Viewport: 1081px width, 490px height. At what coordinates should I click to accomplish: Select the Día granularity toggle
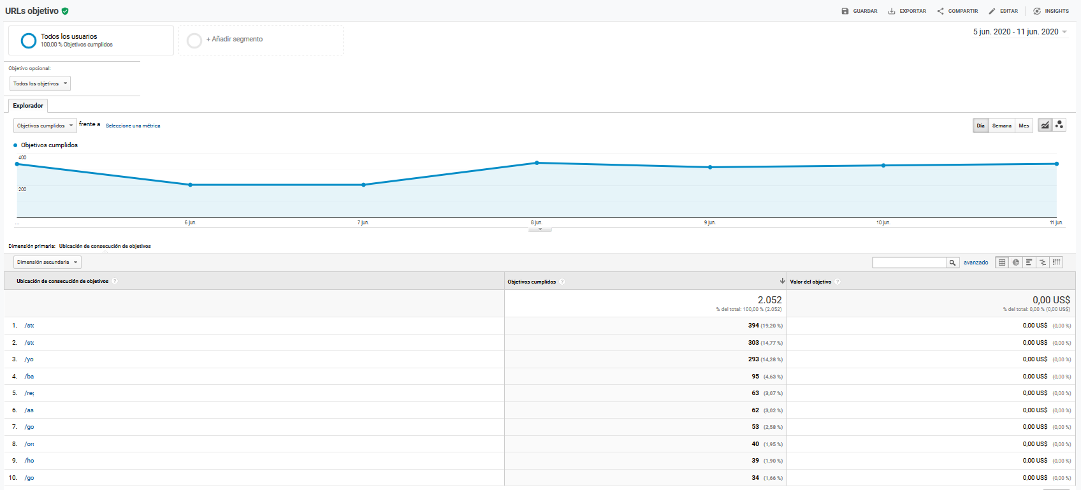point(980,126)
